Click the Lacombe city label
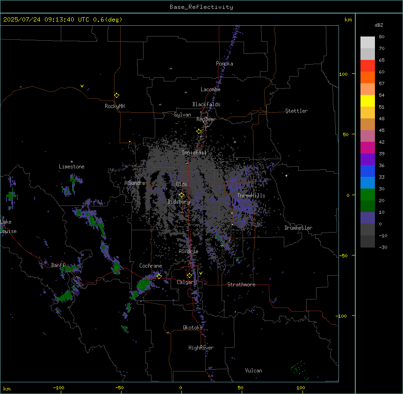Image resolution: width=403 pixels, height=394 pixels. [210, 89]
